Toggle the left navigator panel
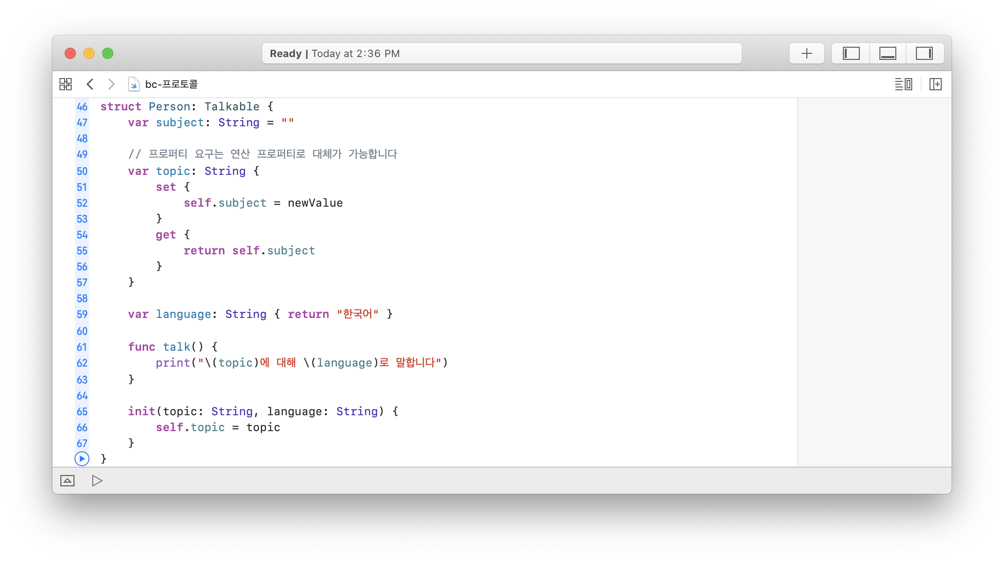1004x563 pixels. click(x=851, y=53)
